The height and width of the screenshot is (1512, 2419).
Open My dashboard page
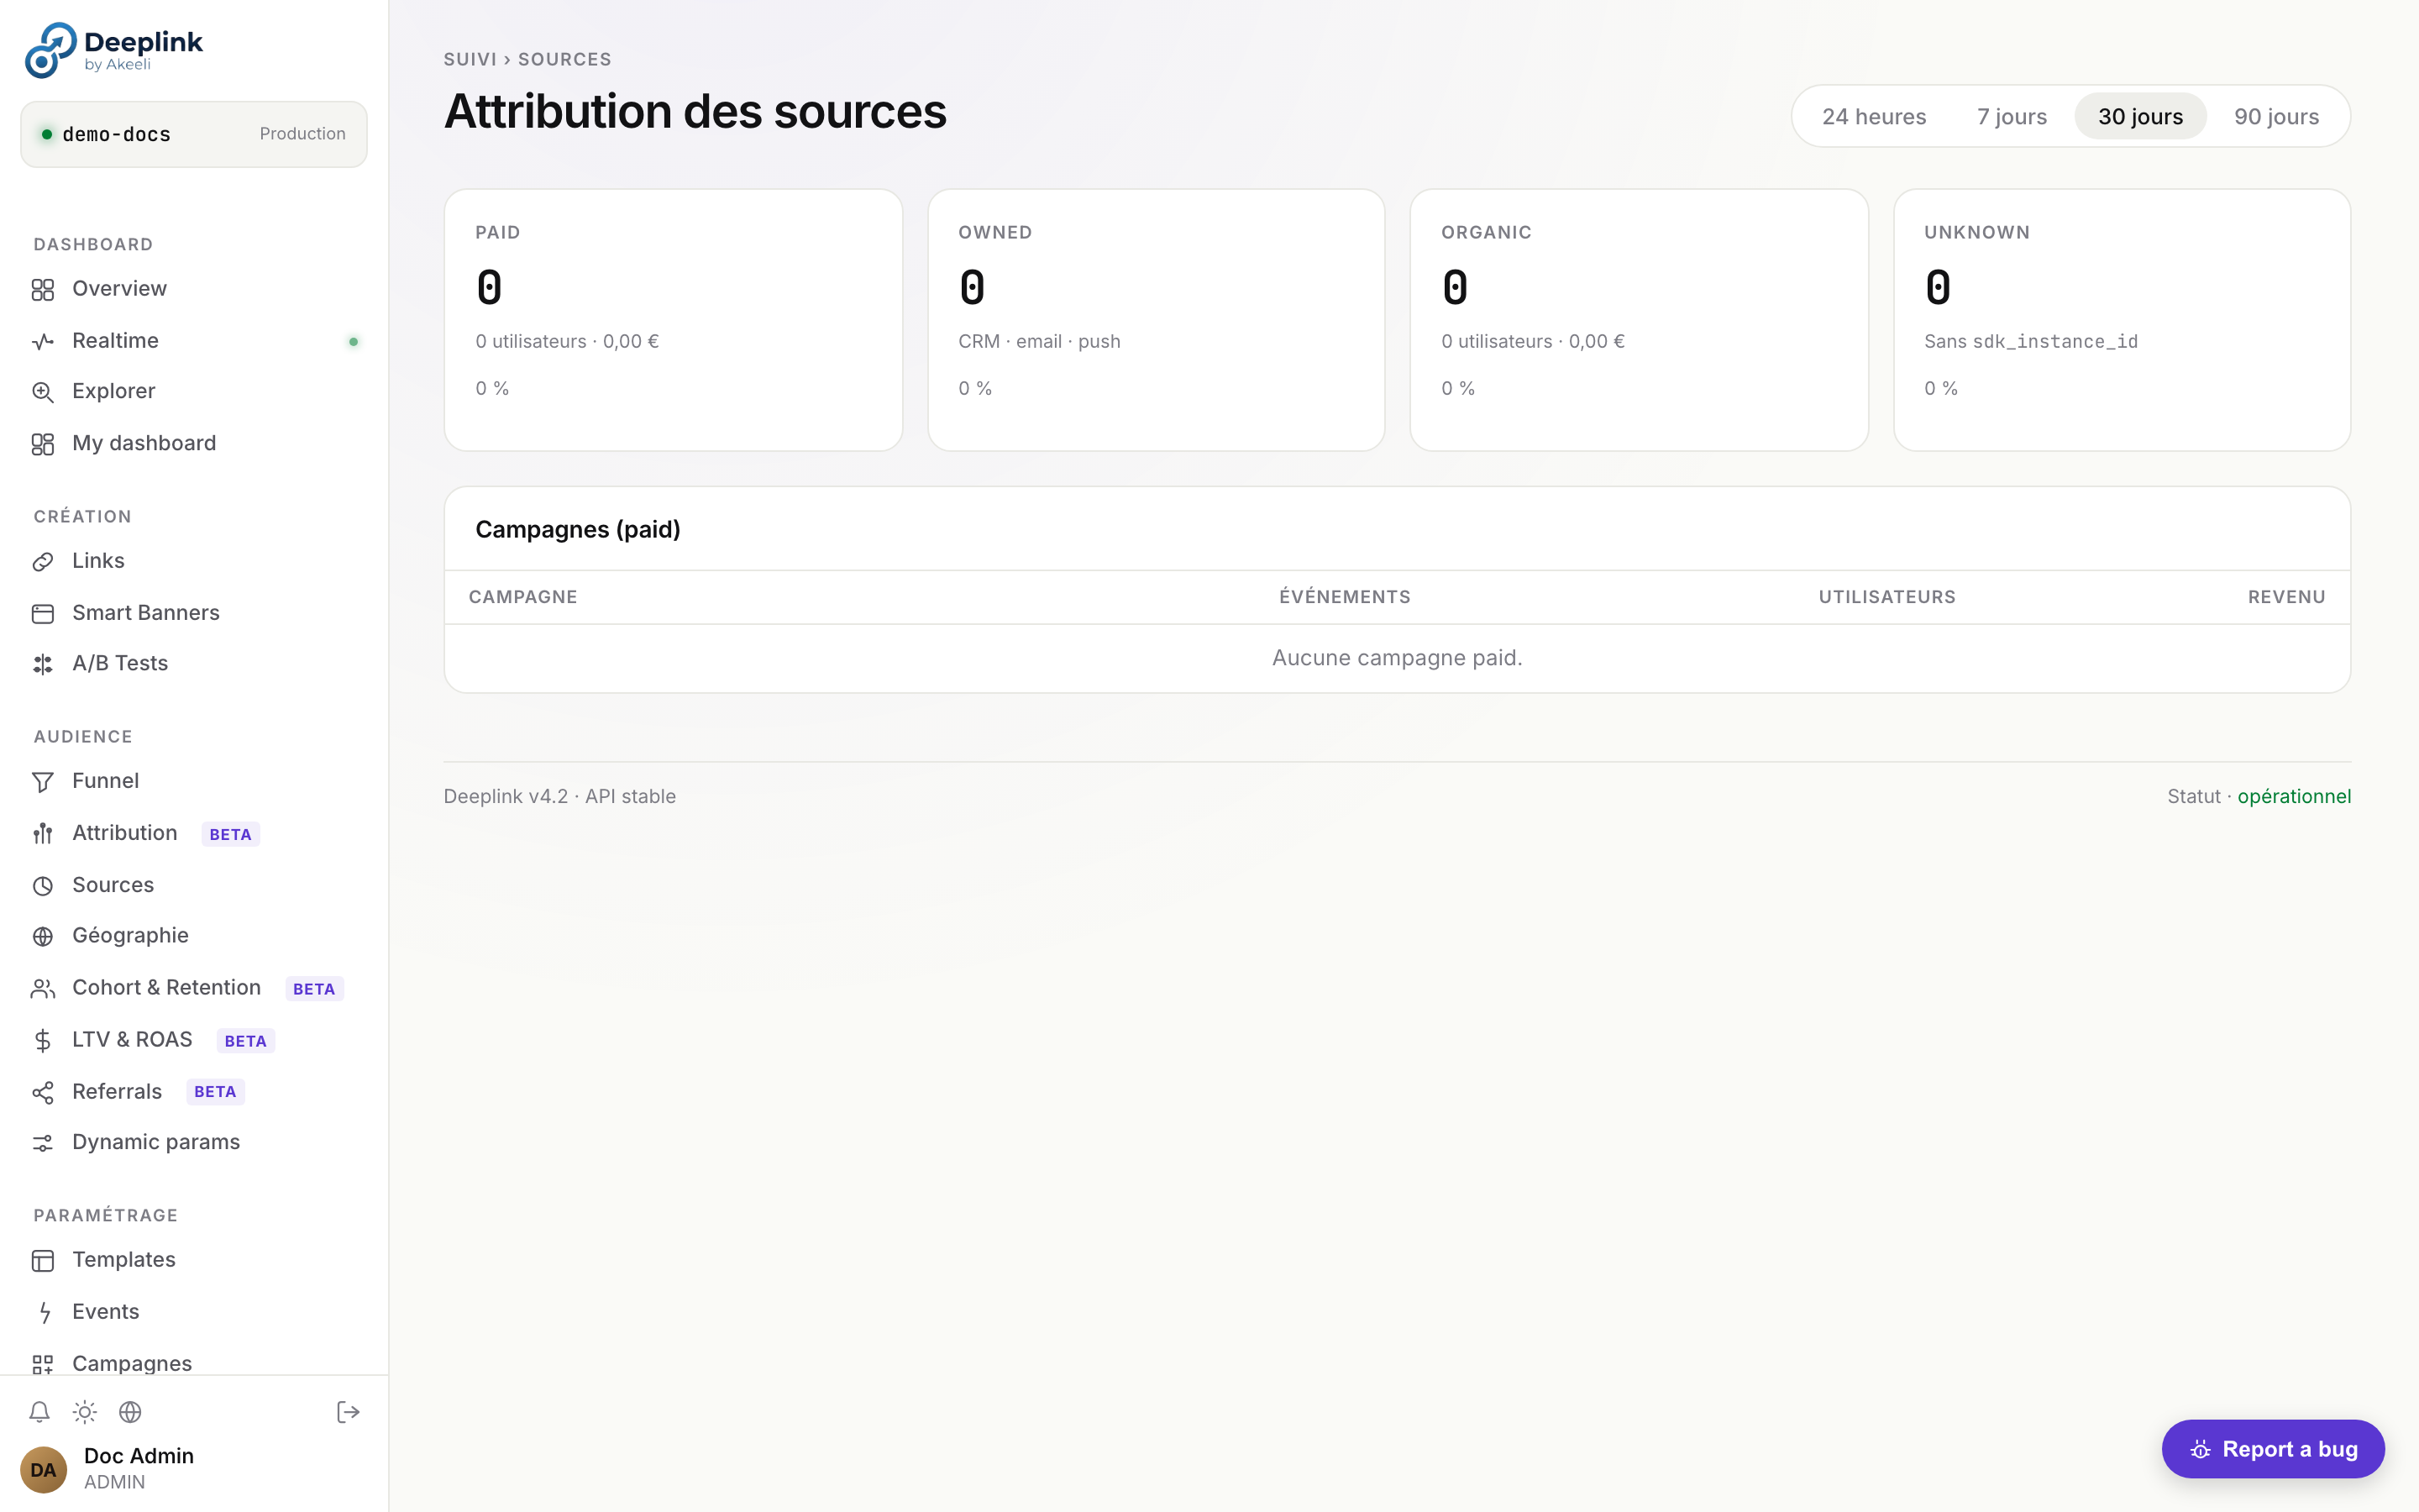[x=194, y=443]
